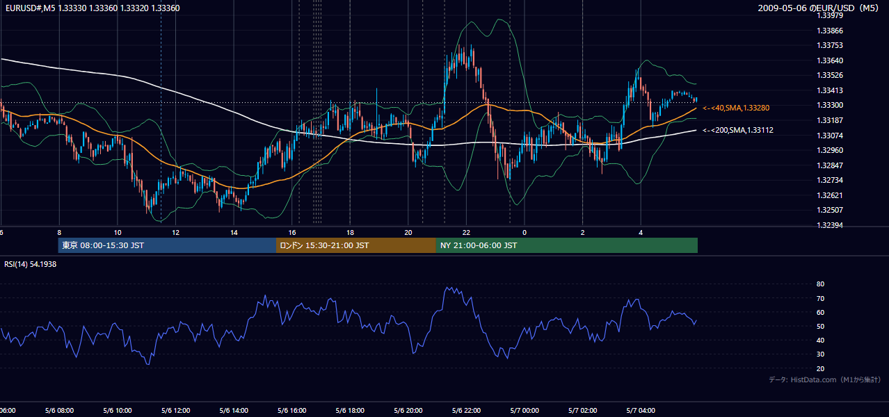Image resolution: width=889 pixels, height=417 pixels.
Task: Click hour tick '12' under the price chart
Action: (175, 232)
